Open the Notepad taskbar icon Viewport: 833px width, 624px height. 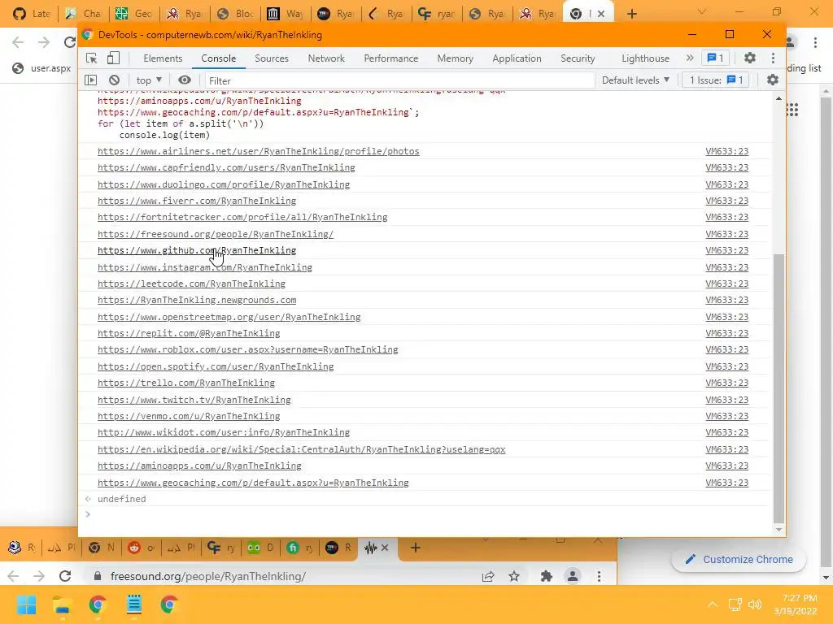coord(134,604)
